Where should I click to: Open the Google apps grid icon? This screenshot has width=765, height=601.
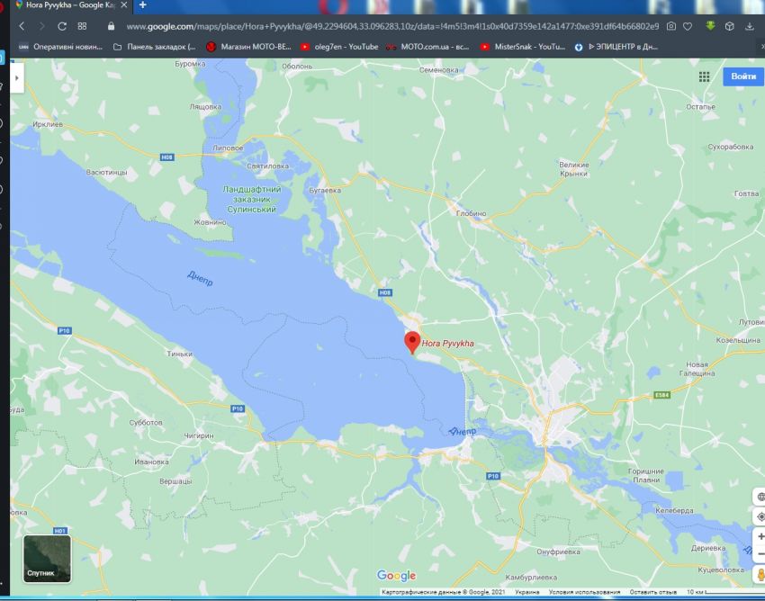point(704,76)
